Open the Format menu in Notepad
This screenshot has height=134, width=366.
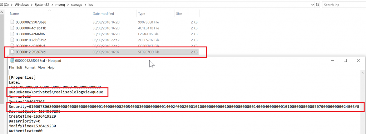(30, 67)
